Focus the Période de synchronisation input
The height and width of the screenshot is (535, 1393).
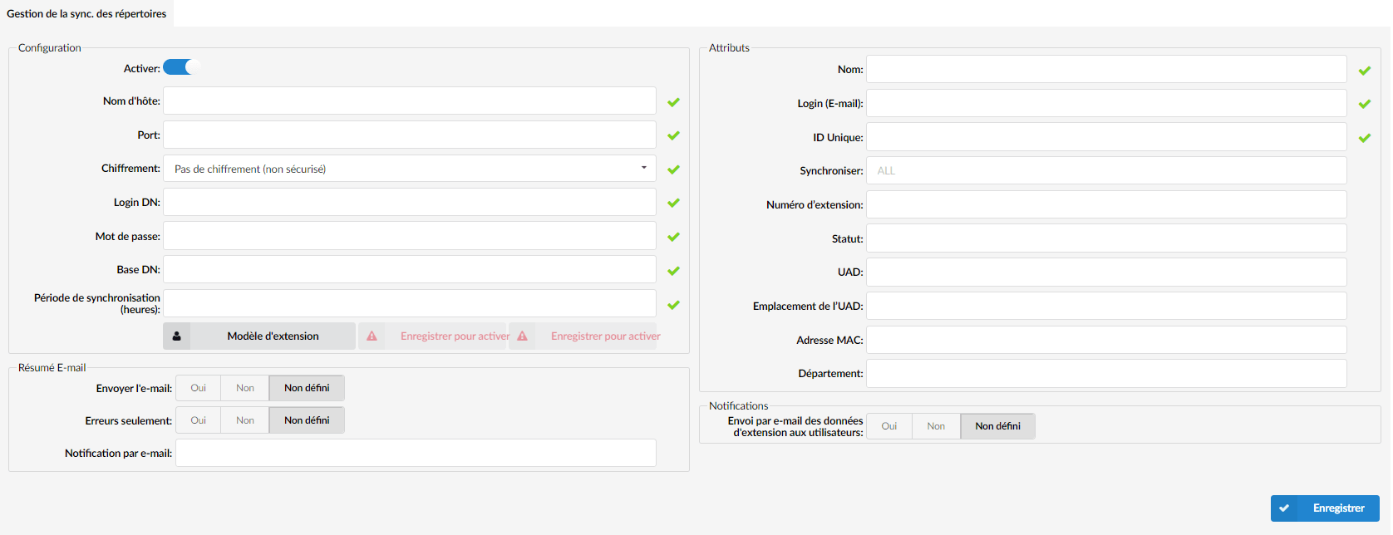coord(410,303)
